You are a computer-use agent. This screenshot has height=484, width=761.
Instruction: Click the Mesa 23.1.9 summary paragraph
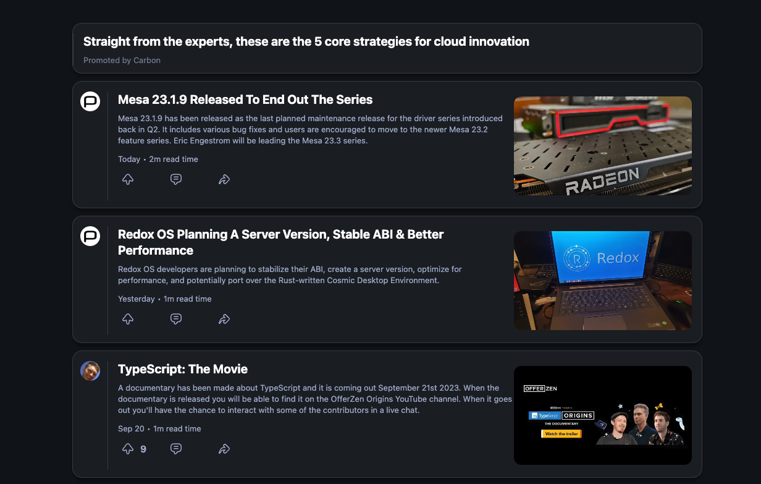pyautogui.click(x=310, y=129)
